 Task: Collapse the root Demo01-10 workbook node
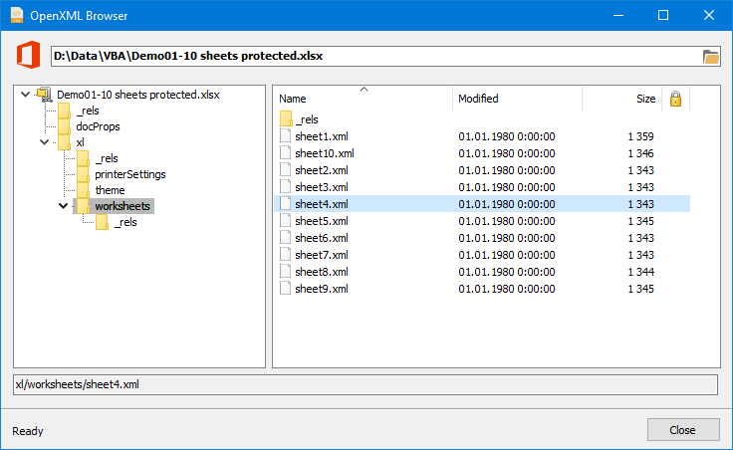tap(26, 95)
